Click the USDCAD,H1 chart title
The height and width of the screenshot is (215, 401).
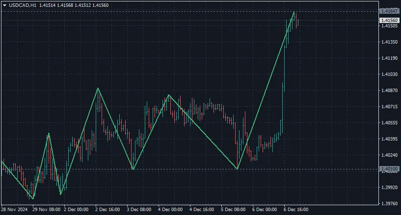pos(23,5)
